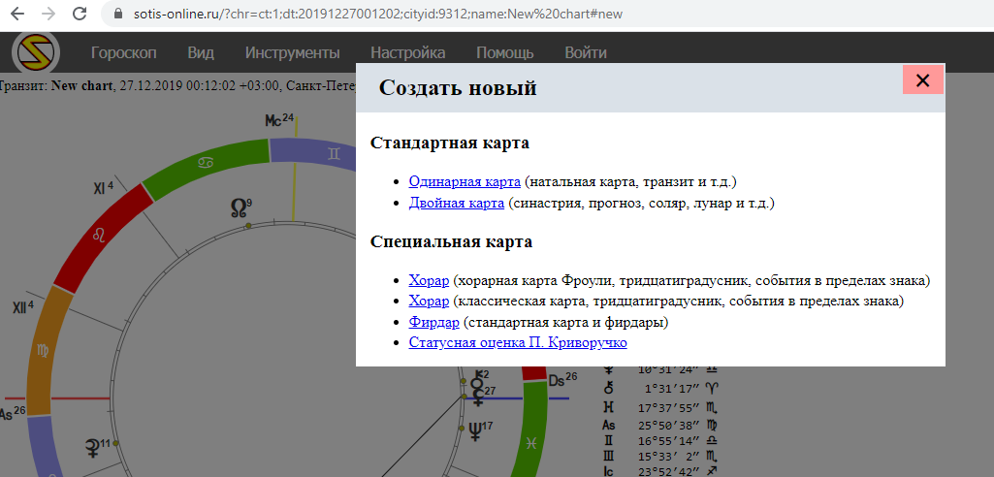
Task: Click the Virgo sign segment
Action: [45, 350]
